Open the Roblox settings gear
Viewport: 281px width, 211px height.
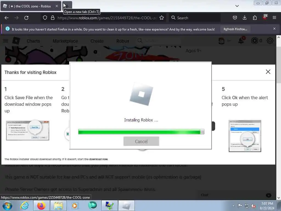pyautogui.click(x=270, y=41)
